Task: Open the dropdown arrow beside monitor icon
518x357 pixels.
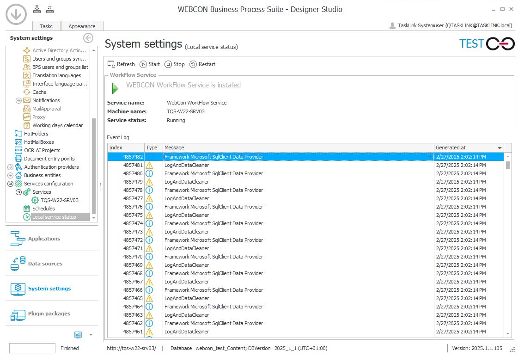Action: click(x=91, y=335)
